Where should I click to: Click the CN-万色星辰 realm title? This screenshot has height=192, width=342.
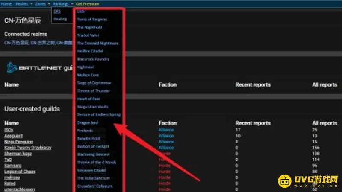click(23, 20)
